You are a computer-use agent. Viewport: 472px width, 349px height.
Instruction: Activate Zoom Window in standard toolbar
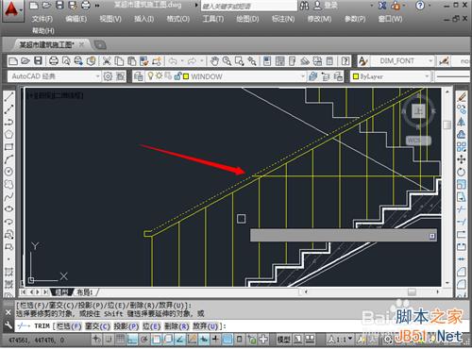click(x=239, y=61)
